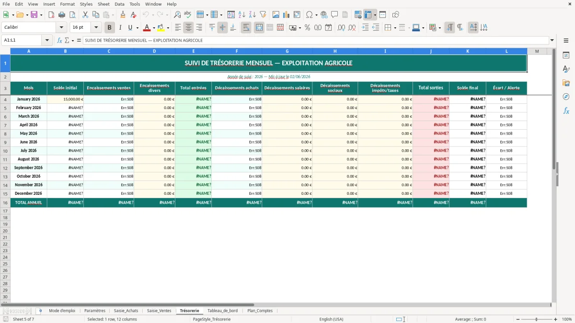Click the yellow Background Color button
The image size is (575, 323).
(161, 28)
